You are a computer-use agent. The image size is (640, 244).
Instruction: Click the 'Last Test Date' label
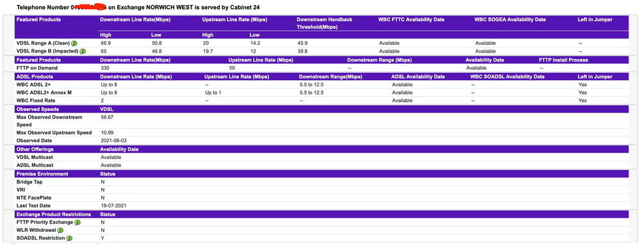pyautogui.click(x=33, y=206)
